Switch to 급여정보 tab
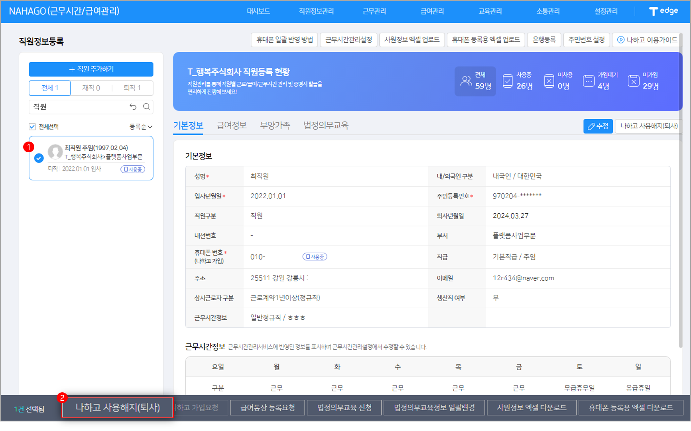This screenshot has width=691, height=431. point(232,126)
